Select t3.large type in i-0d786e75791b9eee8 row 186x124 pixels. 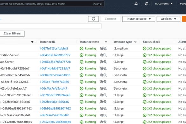point(118,95)
